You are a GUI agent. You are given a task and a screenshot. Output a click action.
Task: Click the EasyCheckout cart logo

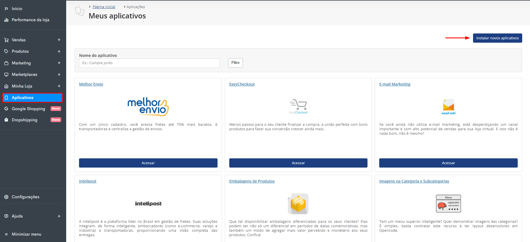298,106
